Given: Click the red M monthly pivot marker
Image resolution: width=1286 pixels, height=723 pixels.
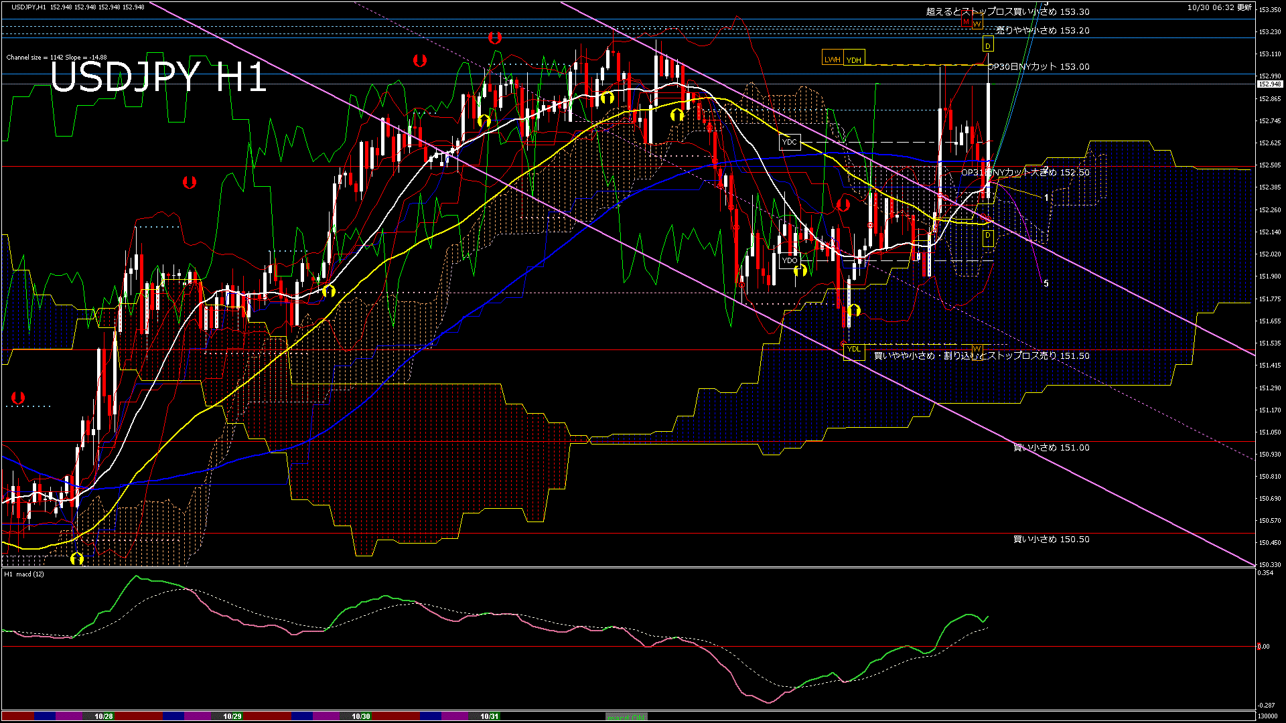Looking at the screenshot, I should [966, 21].
